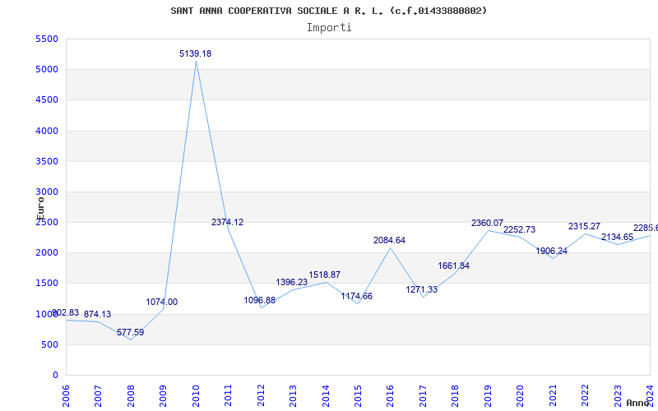Click the x-axis year 2021
Image resolution: width=658 pixels, height=411 pixels.
553,396
